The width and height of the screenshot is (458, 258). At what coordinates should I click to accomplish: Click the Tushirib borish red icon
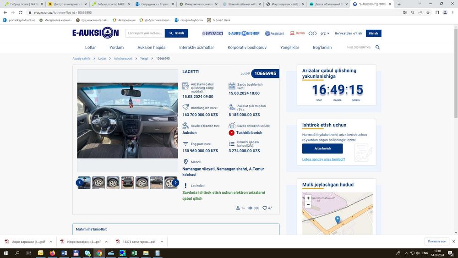click(231, 132)
